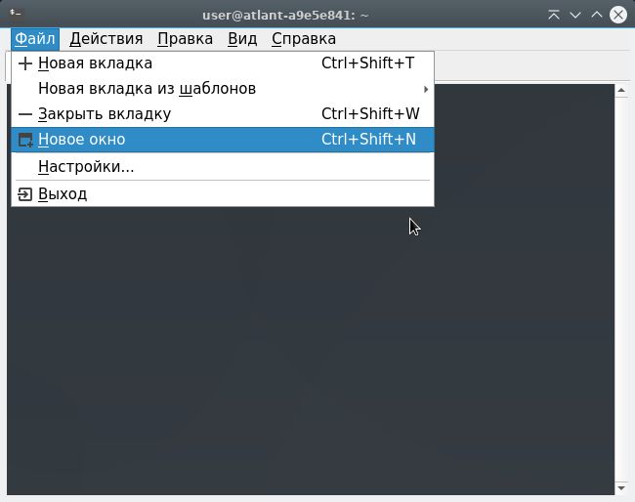Image resolution: width=635 pixels, height=502 pixels.
Task: Choose Новое окно menu entry
Action: click(223, 140)
